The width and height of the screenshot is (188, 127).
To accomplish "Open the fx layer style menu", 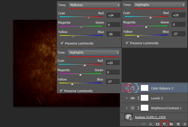I will (151, 124).
